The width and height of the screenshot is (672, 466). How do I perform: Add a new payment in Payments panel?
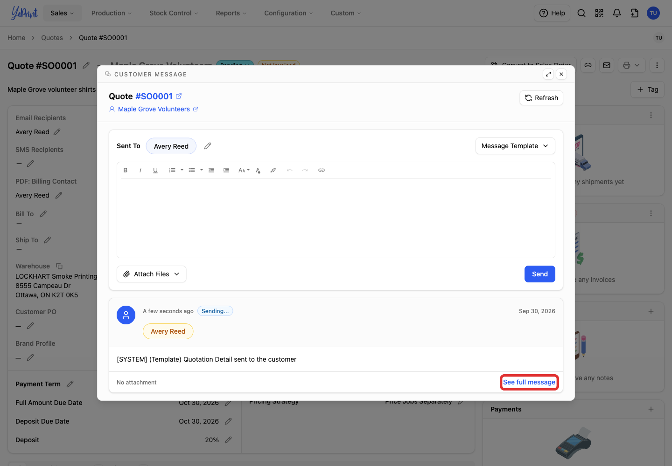(651, 409)
